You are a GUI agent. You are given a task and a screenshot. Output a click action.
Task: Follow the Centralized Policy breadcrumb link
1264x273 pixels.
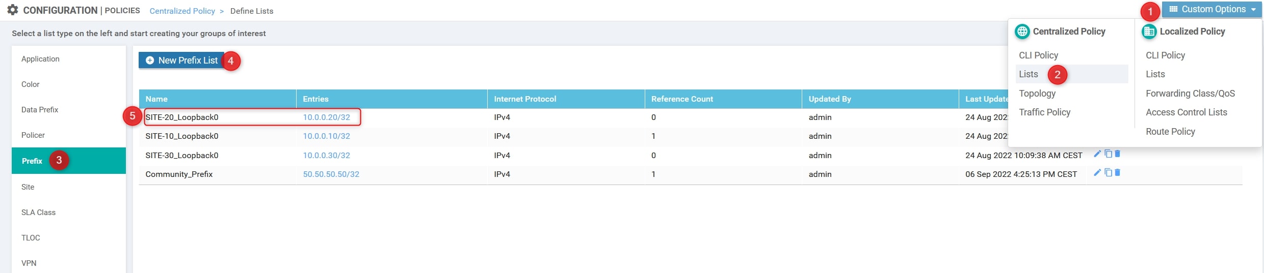[182, 11]
